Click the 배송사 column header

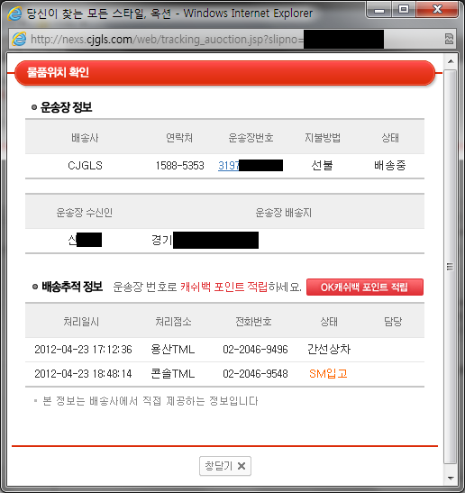(x=85, y=138)
